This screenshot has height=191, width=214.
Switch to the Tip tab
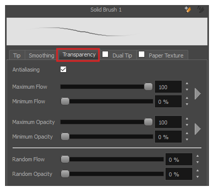coord(17,55)
